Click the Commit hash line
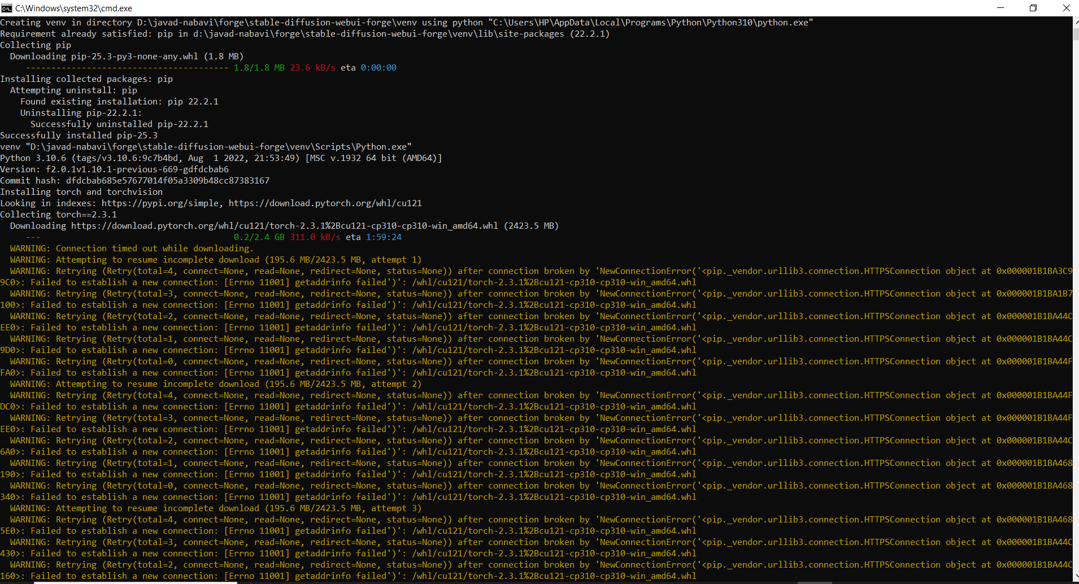The image size is (1079, 584). tap(134, 181)
